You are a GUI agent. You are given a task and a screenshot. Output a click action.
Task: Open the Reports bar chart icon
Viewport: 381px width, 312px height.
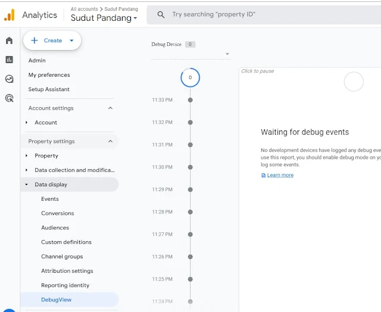coord(9,60)
